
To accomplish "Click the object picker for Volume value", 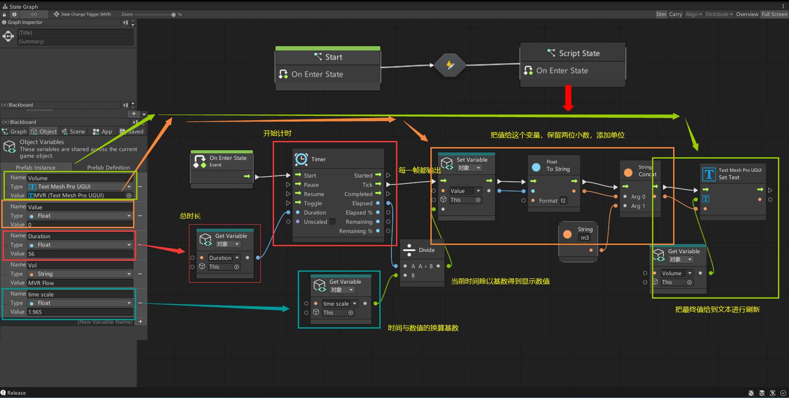I will pyautogui.click(x=129, y=196).
